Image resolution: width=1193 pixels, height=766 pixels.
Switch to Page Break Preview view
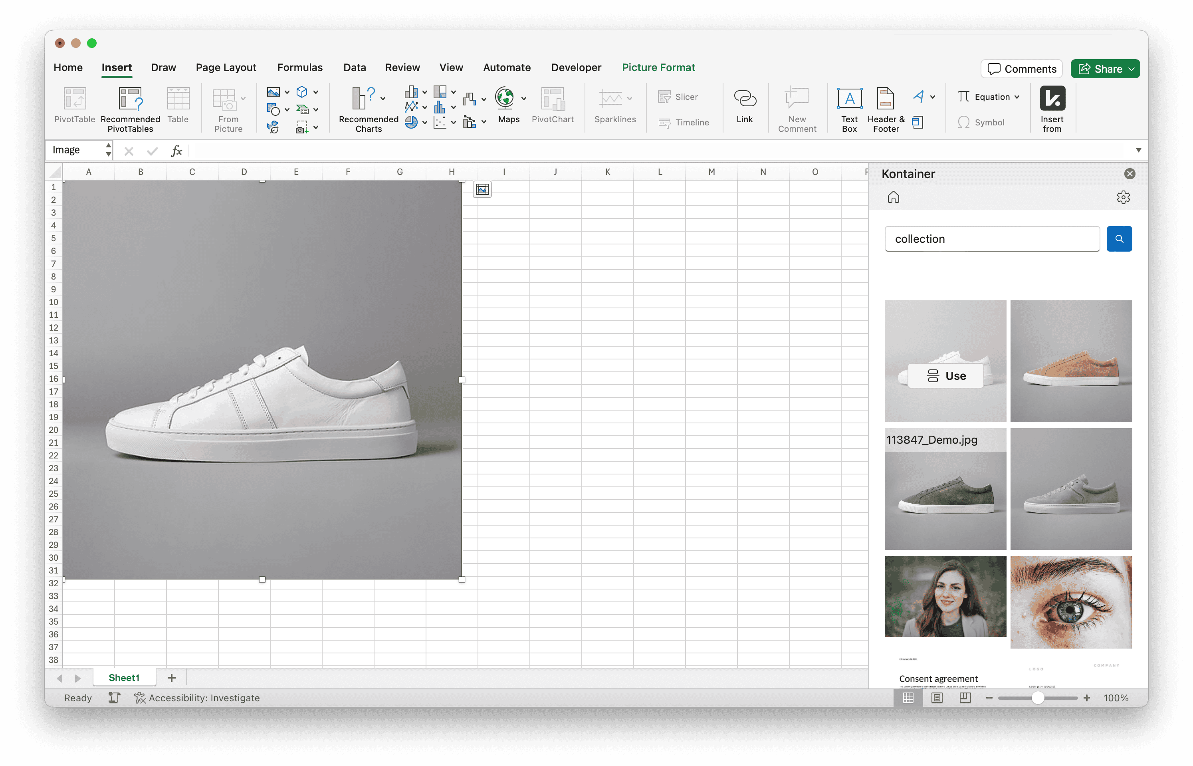[x=965, y=698]
